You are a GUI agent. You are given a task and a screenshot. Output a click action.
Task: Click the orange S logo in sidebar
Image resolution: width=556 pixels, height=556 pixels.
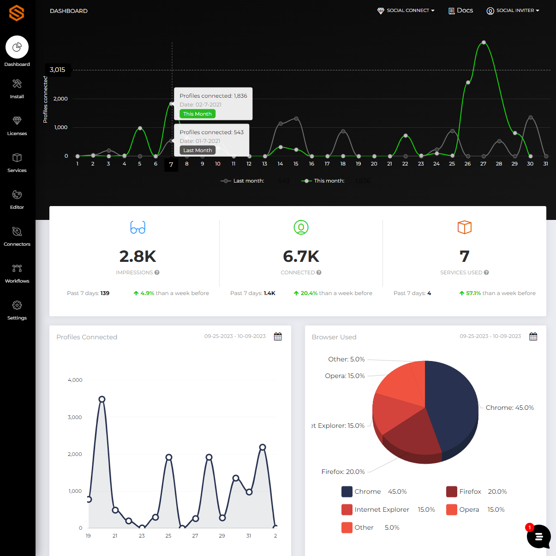(x=17, y=13)
